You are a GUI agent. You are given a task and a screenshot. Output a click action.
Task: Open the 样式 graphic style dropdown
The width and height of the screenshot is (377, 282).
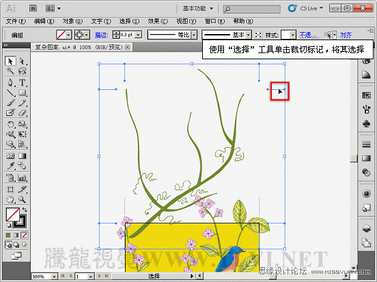(292, 35)
